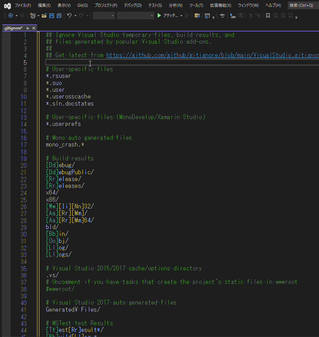319x337 pixels.
Task: Open the Git(G) menu
Action: (83, 5)
